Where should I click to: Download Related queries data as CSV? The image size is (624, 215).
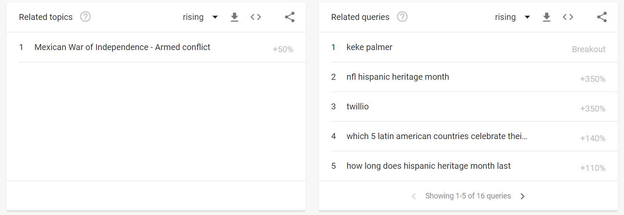coord(547,17)
